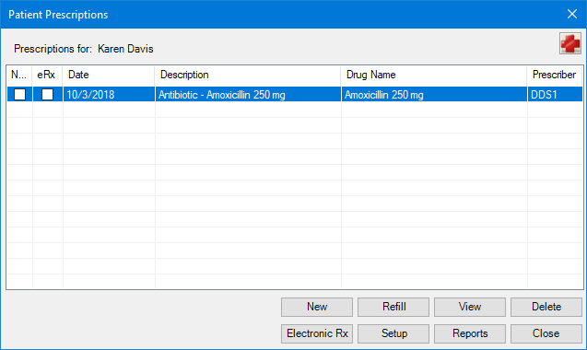Open prescription Setup
The width and height of the screenshot is (587, 350).
pyautogui.click(x=393, y=333)
